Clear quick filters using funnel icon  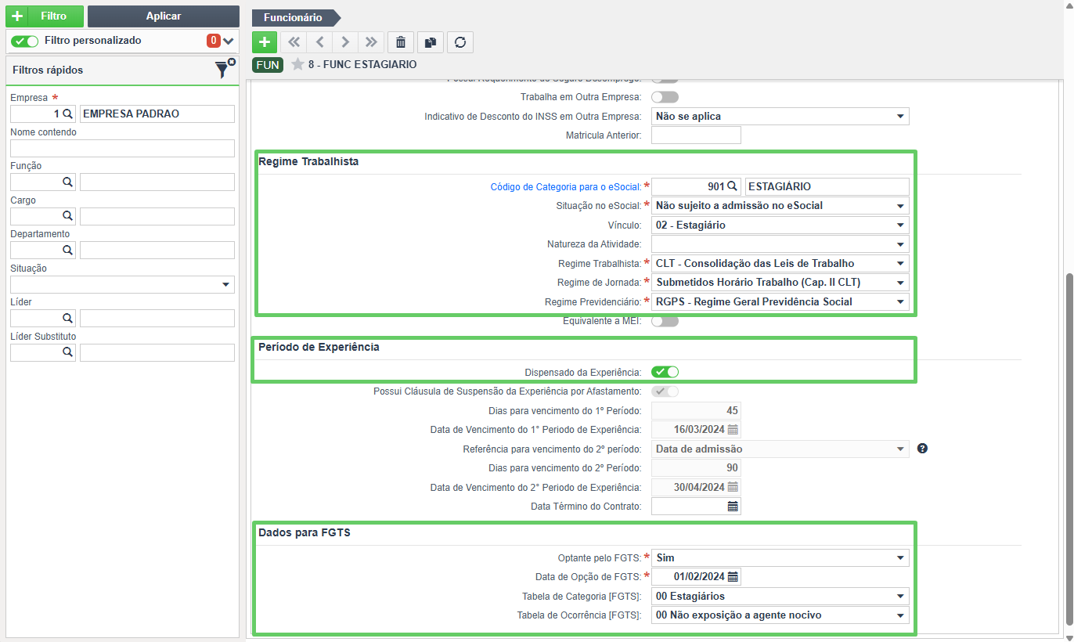(x=224, y=69)
